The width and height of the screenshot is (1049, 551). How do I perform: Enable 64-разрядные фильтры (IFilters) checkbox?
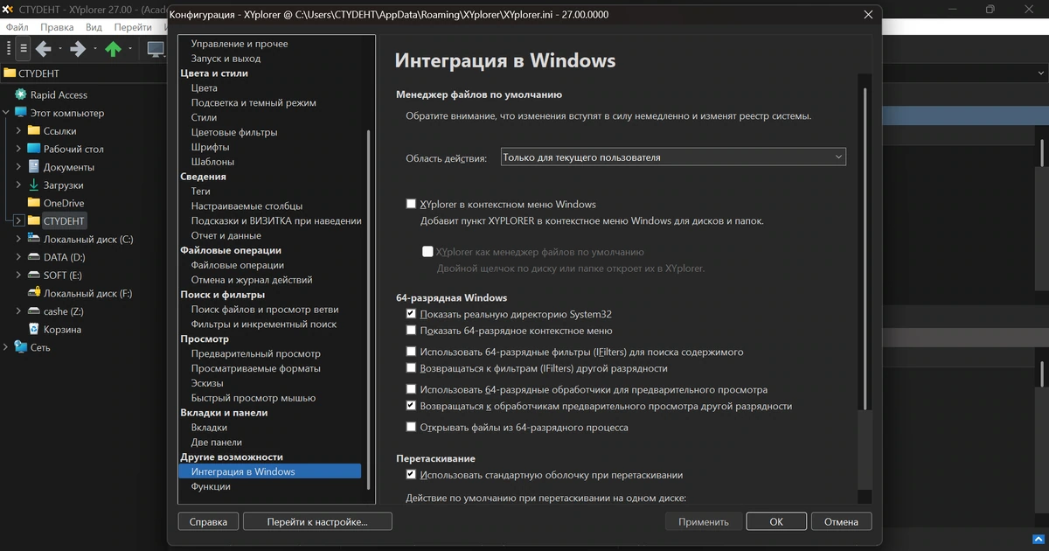click(x=411, y=352)
